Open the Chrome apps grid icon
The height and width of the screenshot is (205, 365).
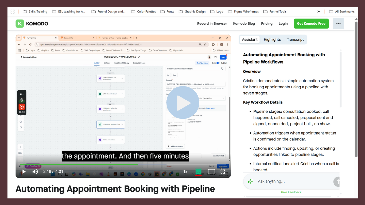tap(13, 11)
